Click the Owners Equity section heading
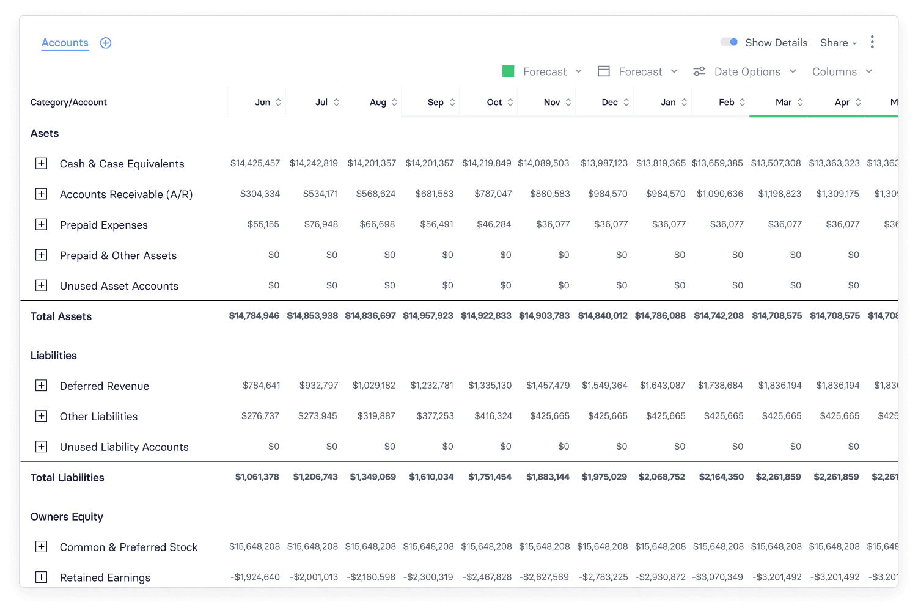The image size is (918, 611). 67,517
